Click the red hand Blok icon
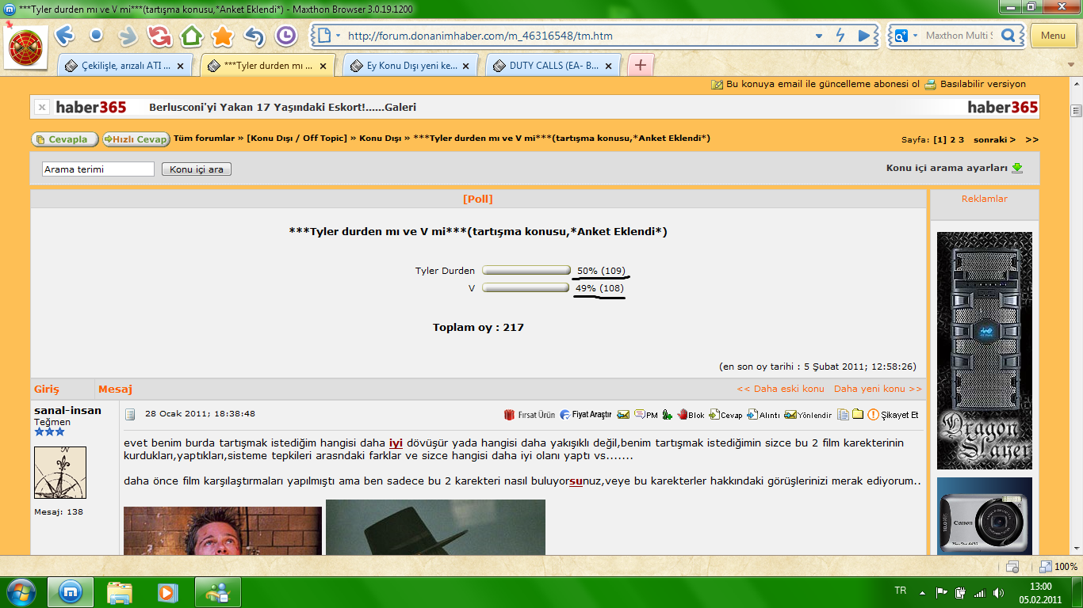Image resolution: width=1083 pixels, height=608 pixels. 682,414
